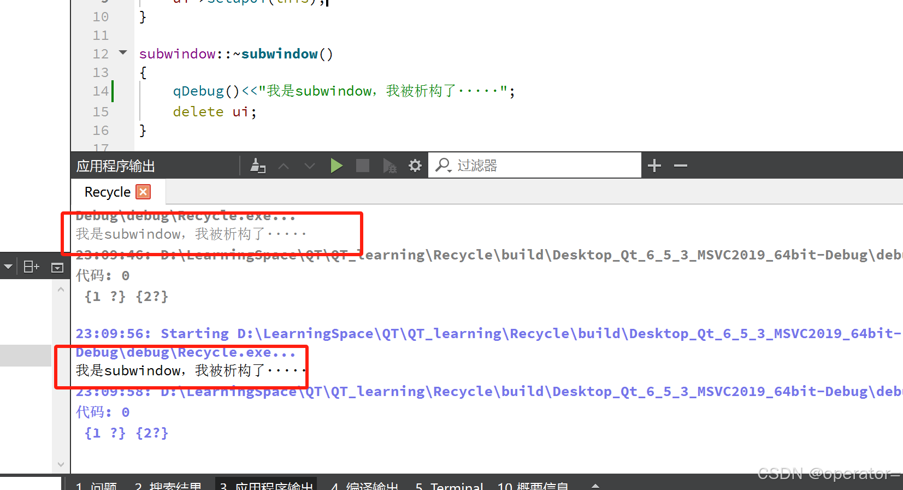Click the blue '代码: 0' output line
The width and height of the screenshot is (903, 490).
[103, 412]
